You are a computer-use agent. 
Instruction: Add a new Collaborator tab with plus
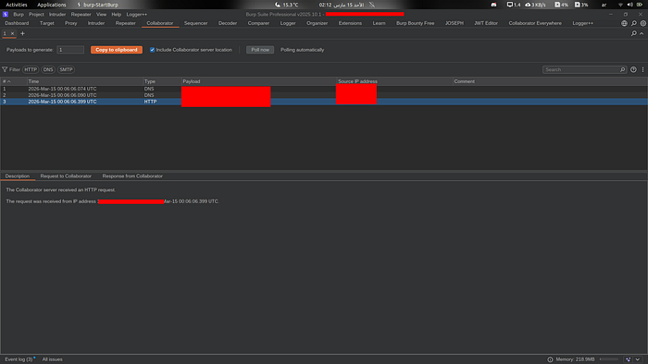(23, 33)
